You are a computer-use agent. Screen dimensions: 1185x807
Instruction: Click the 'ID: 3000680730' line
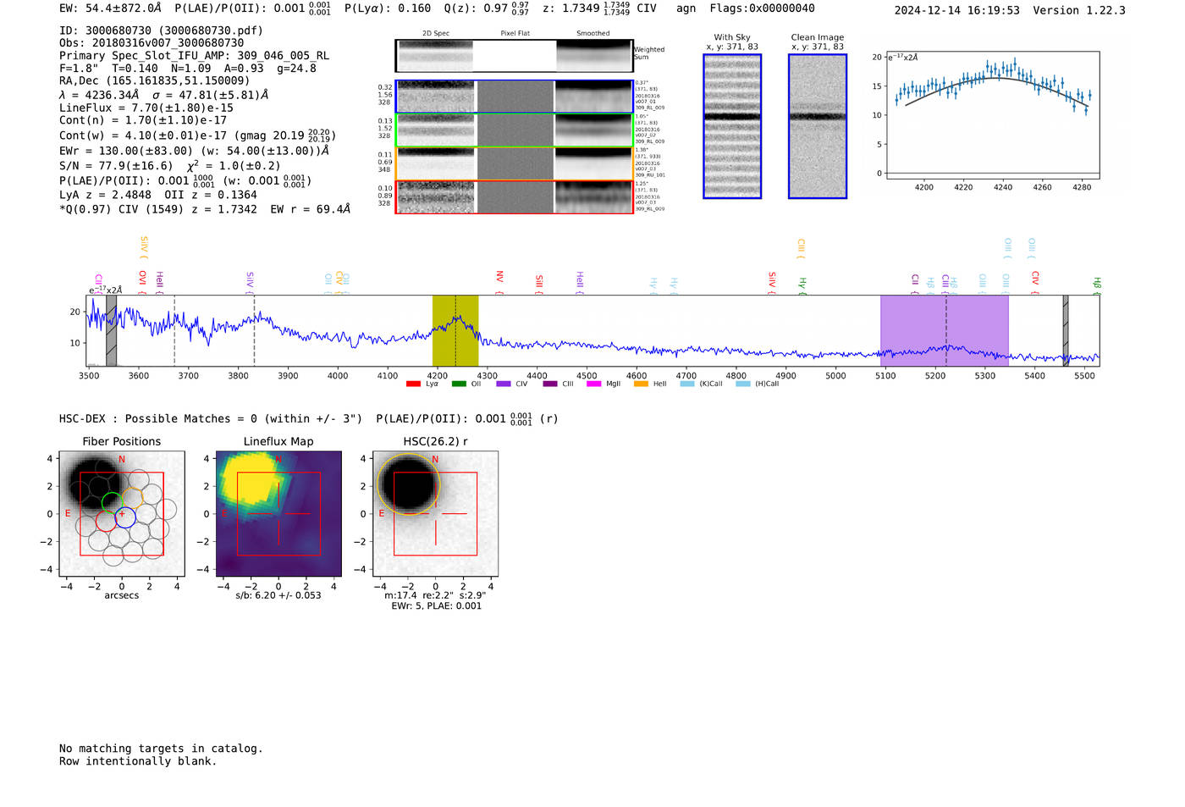tap(161, 30)
